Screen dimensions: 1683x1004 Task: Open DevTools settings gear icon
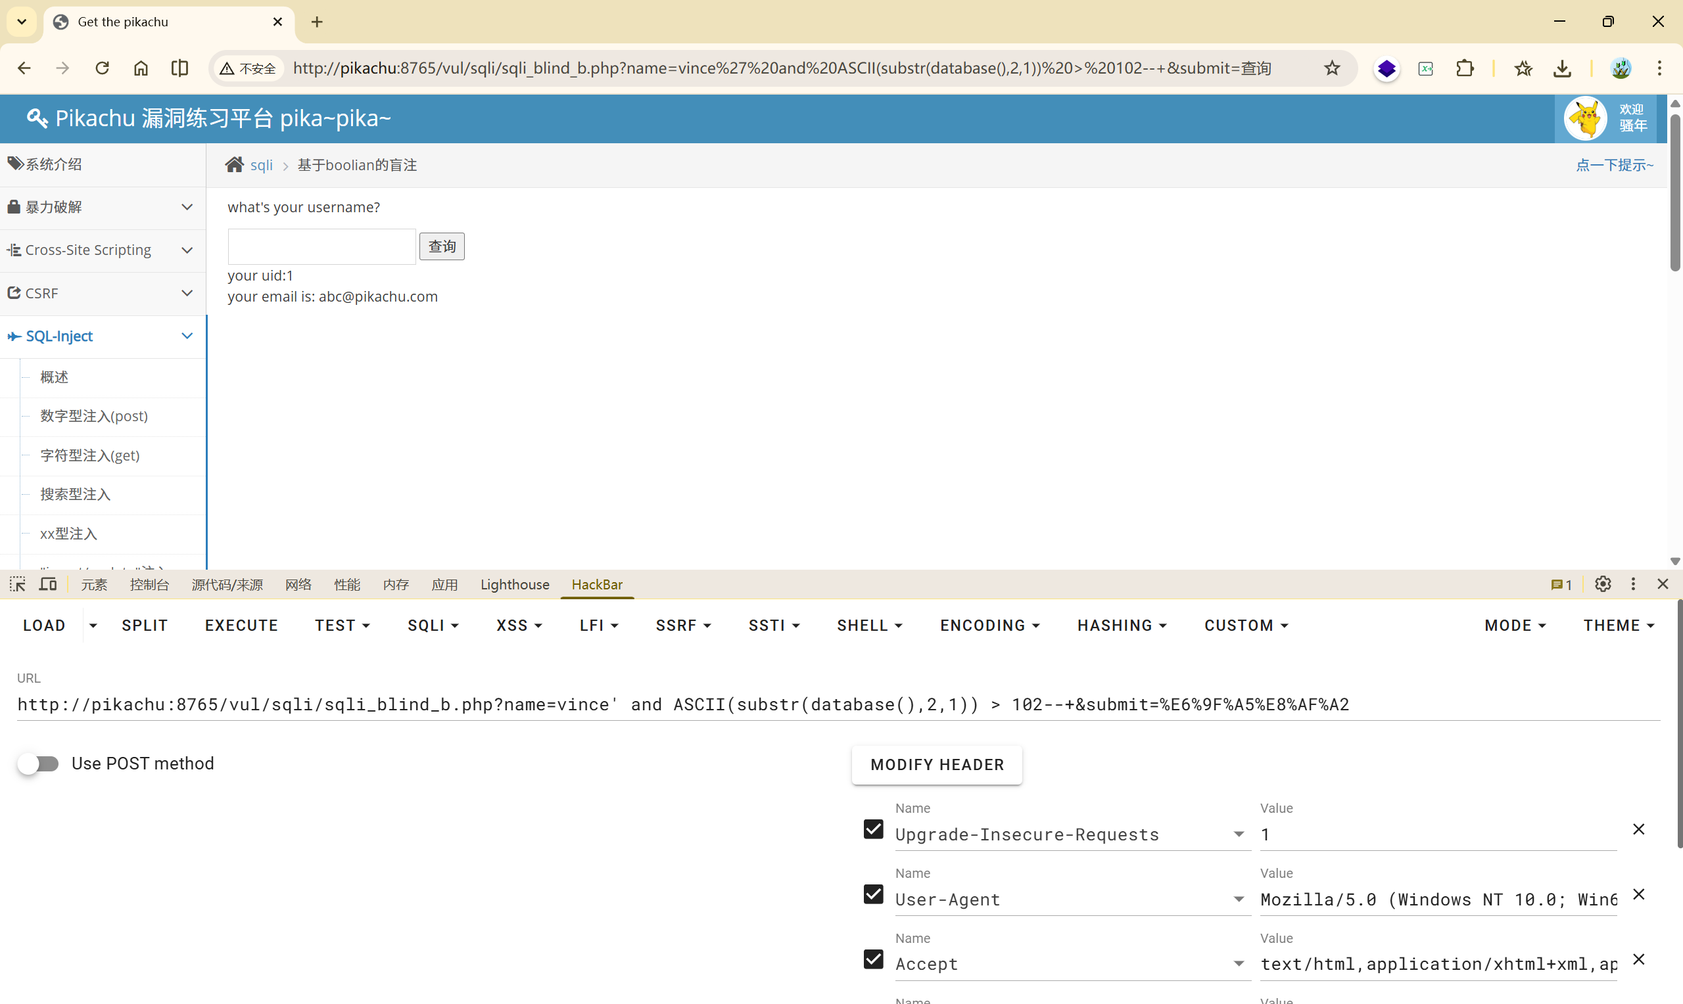1603,584
